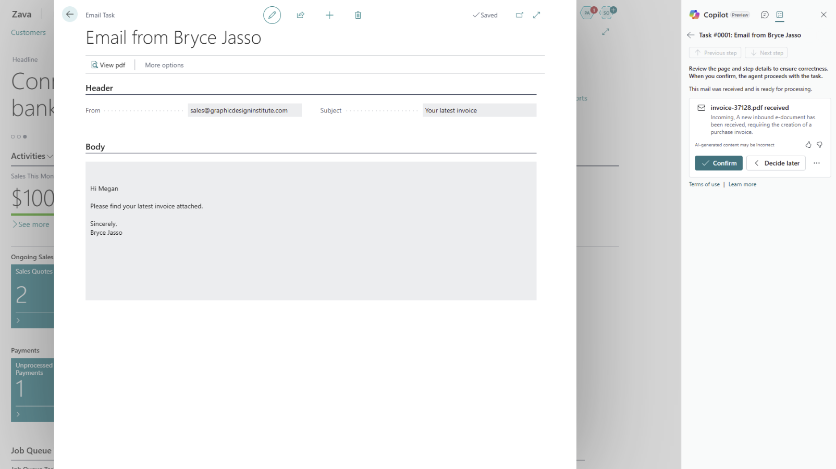Click the PA agent avatar with notification badge
This screenshot has height=469, width=836.
[x=588, y=12]
